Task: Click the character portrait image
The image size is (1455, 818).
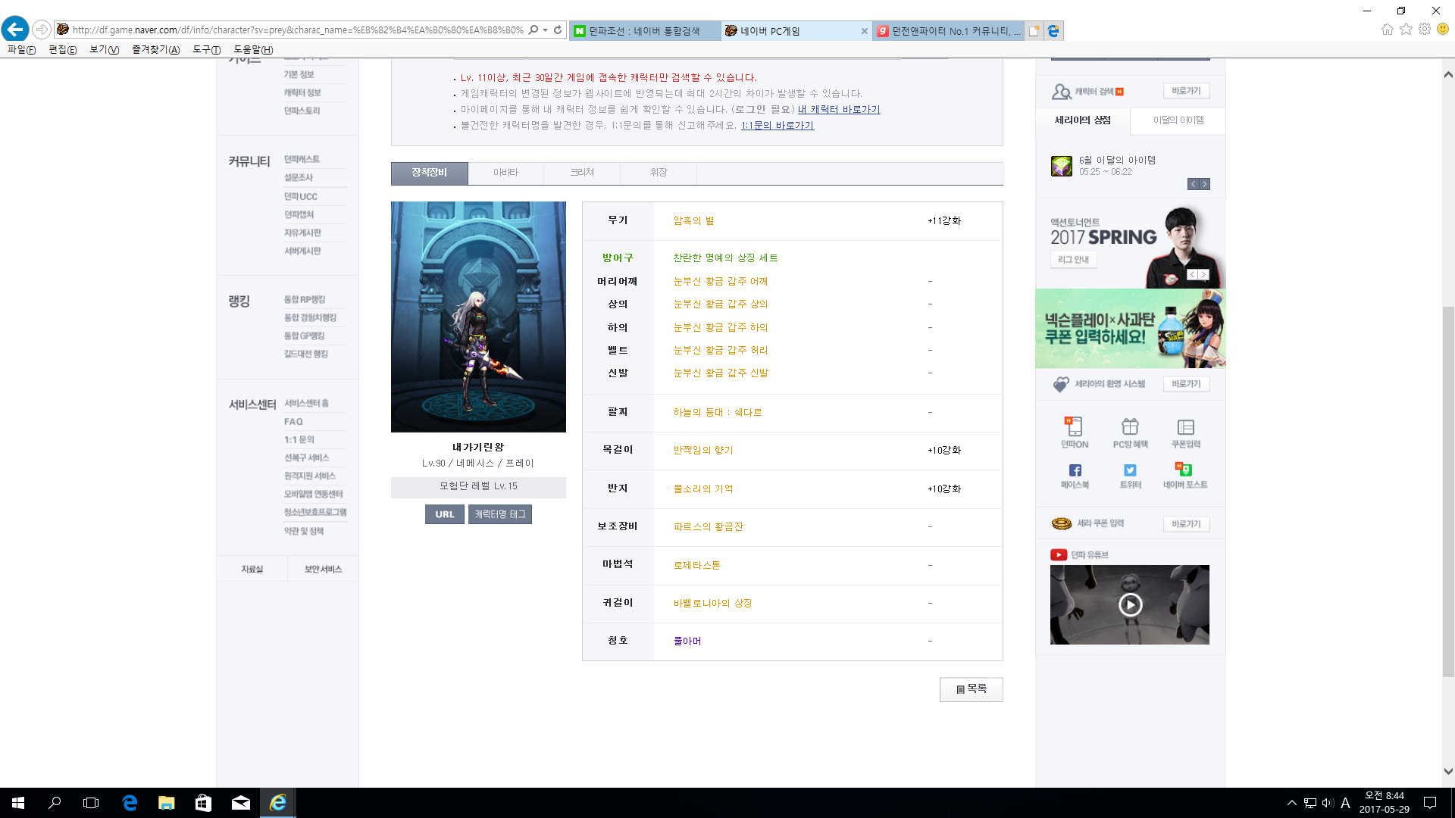Action: click(478, 317)
